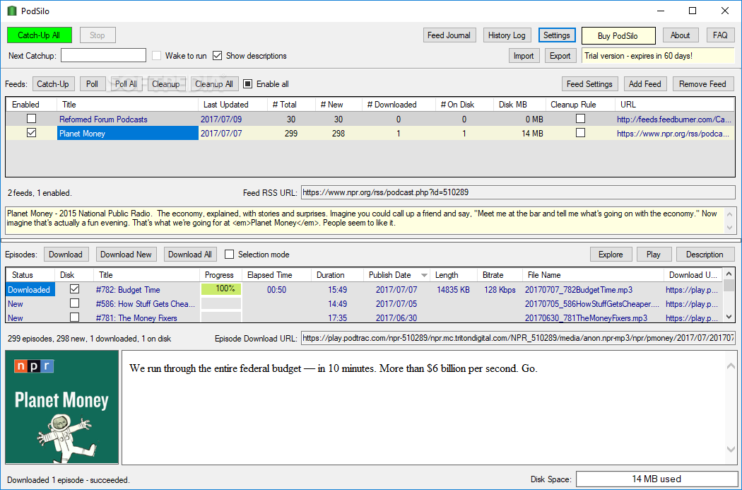742x490 pixels.
Task: Open the About dialog
Action: click(x=680, y=35)
